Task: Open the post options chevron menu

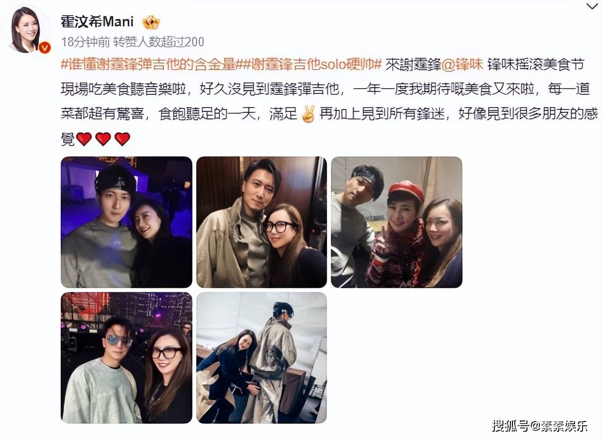Action: [592, 6]
